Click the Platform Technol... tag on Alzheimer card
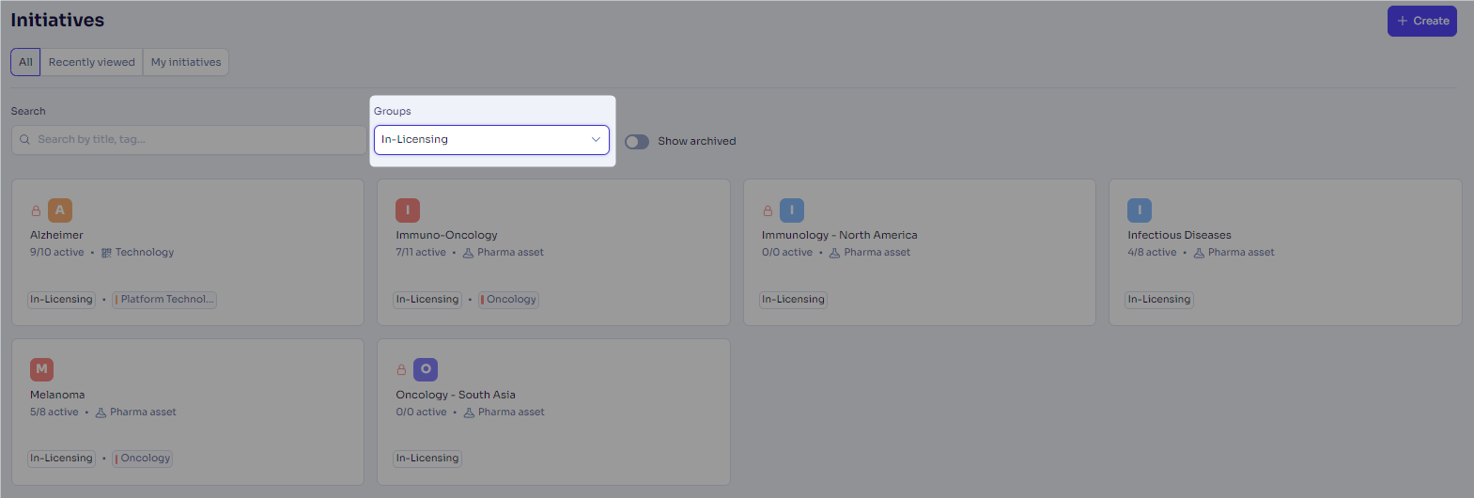Image resolution: width=1474 pixels, height=498 pixels. (x=164, y=300)
